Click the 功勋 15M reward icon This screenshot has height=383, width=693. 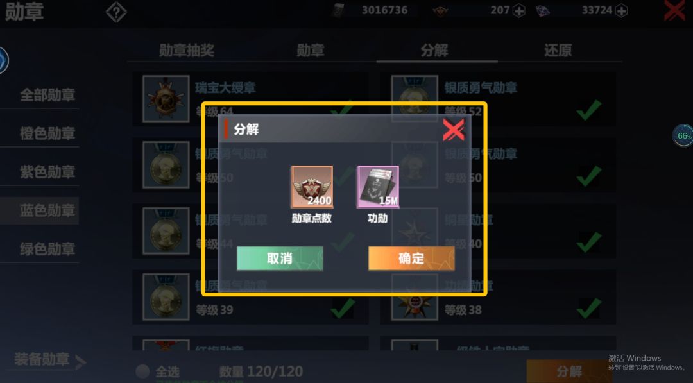tap(378, 187)
